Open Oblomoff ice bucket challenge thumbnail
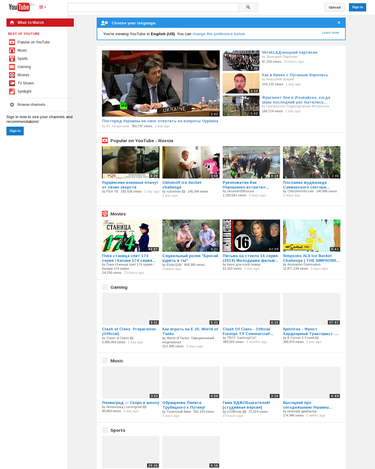The height and width of the screenshot is (469, 375). point(191,162)
